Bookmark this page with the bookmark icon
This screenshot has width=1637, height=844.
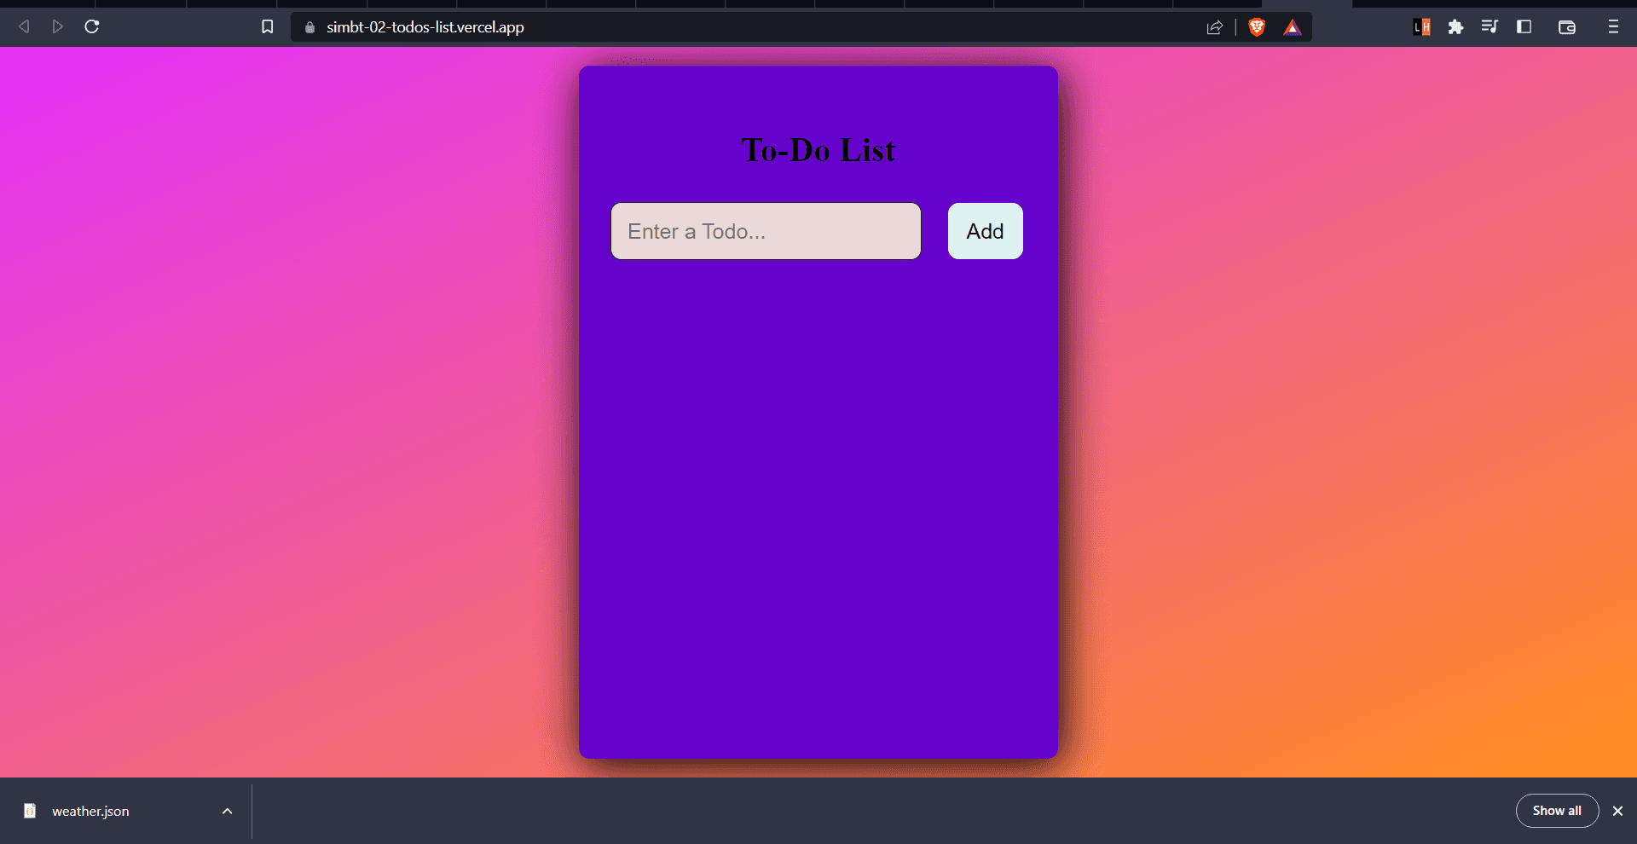pos(267,26)
